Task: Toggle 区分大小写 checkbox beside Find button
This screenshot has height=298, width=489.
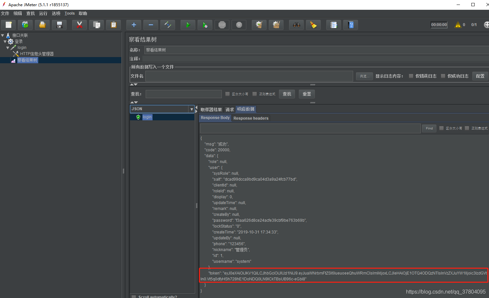Action: point(442,128)
